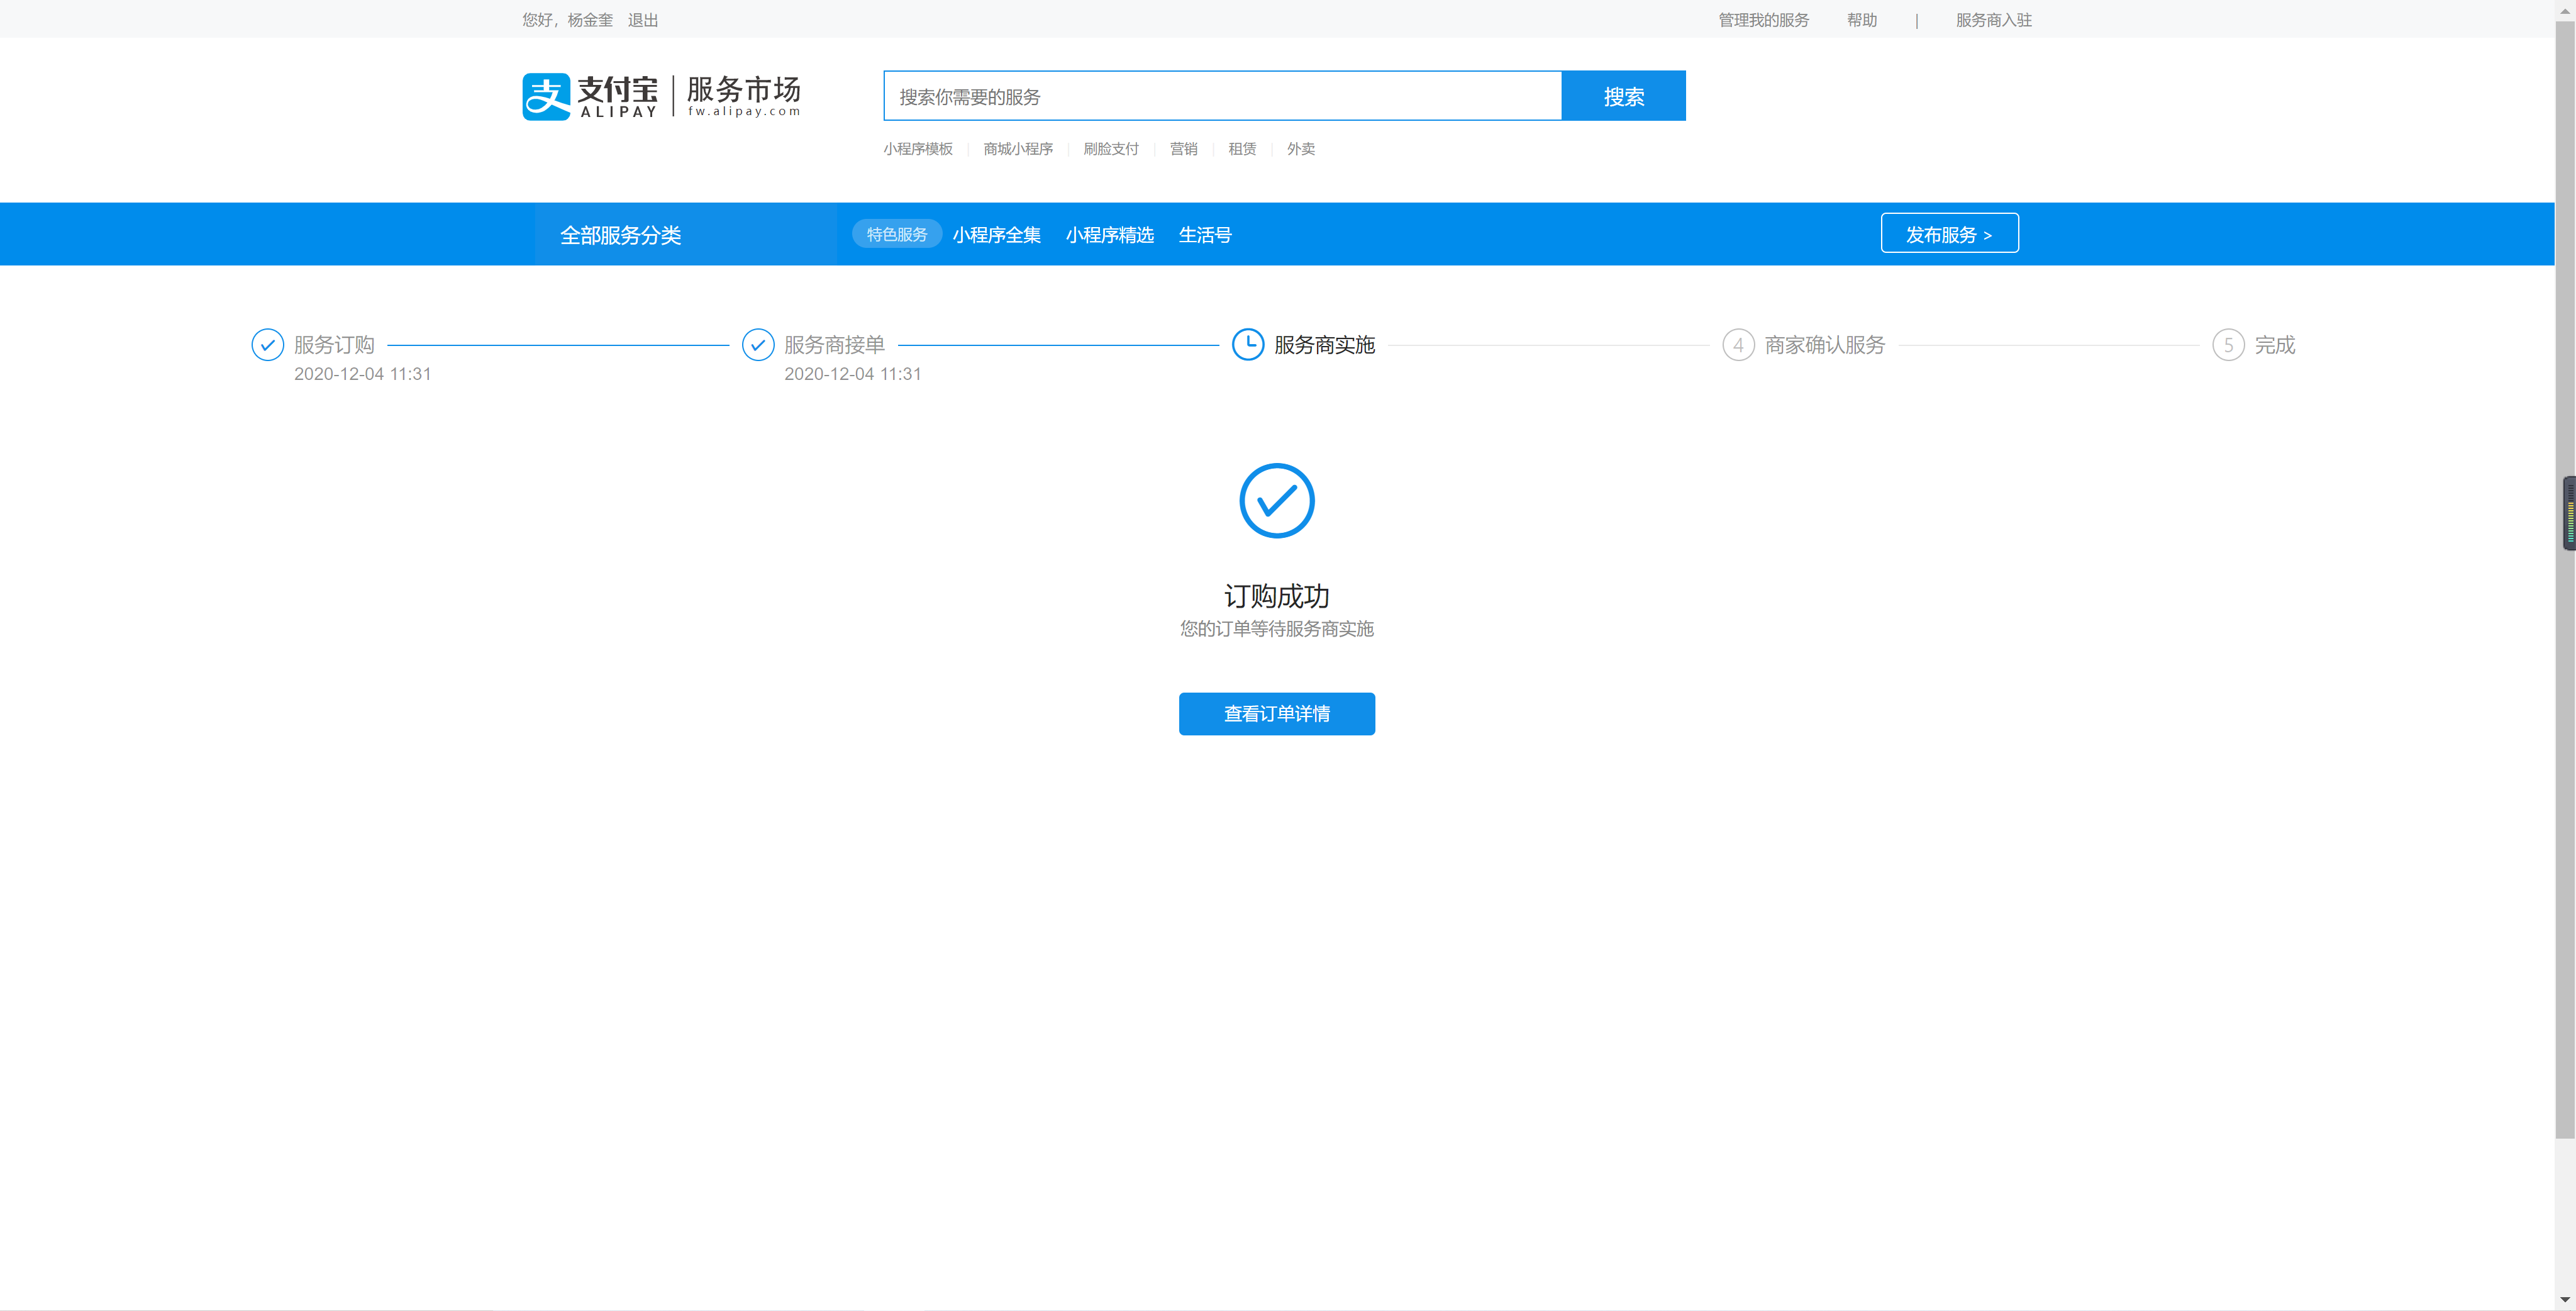Select 小程序全集 tab

(x=996, y=235)
